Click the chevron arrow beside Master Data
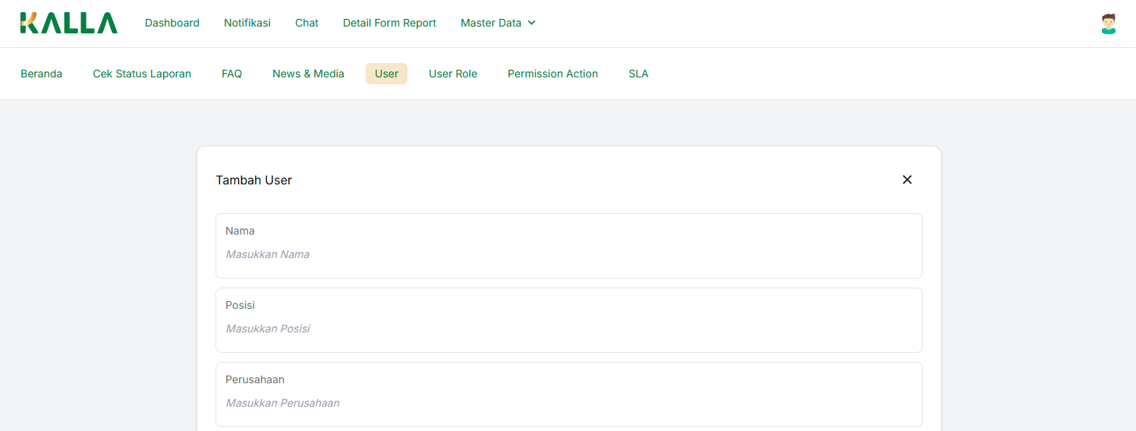 (532, 23)
